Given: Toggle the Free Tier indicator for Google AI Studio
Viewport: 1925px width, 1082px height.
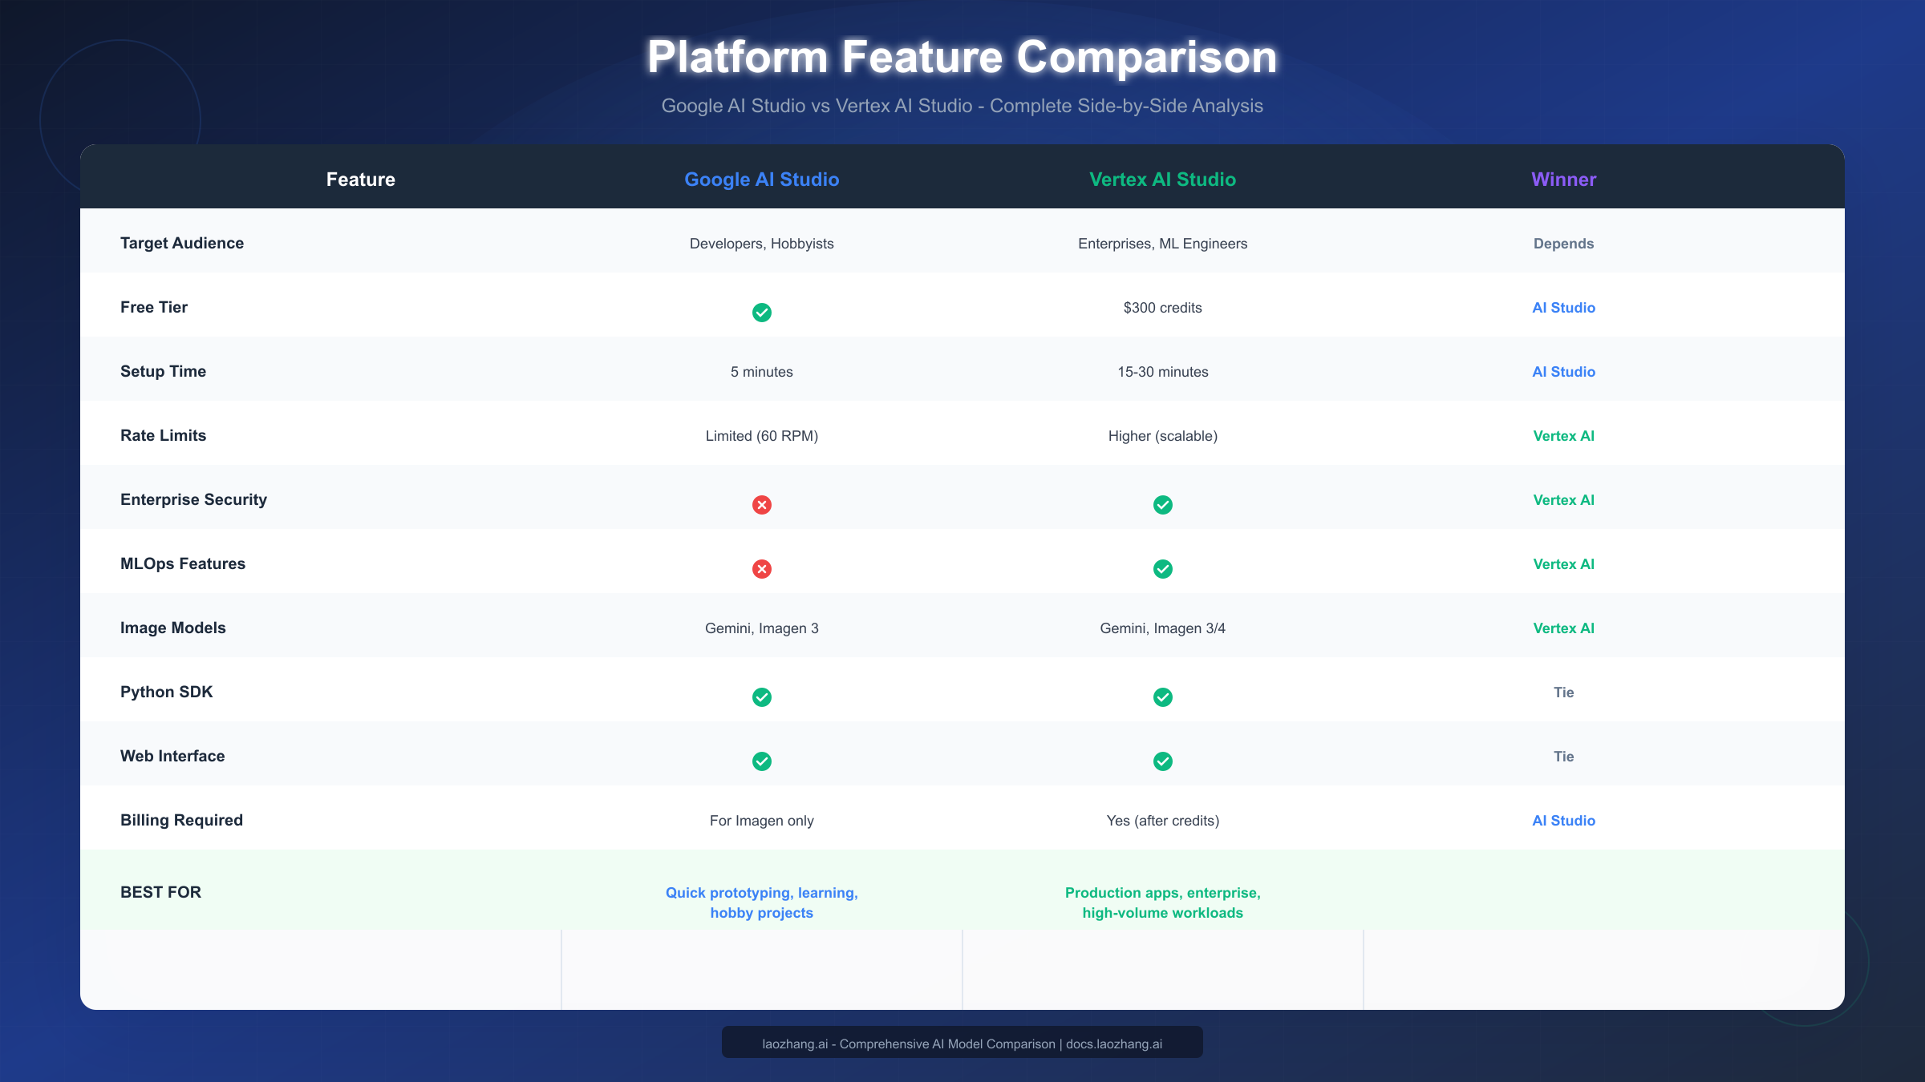Looking at the screenshot, I should click(x=762, y=313).
